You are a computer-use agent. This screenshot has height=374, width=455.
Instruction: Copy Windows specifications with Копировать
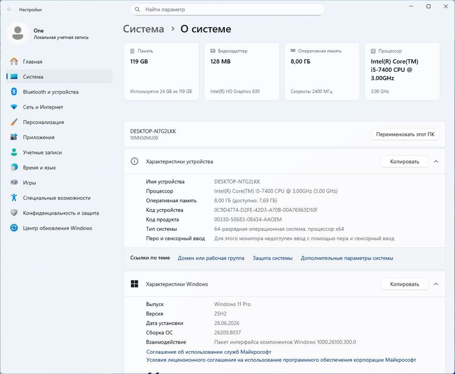coord(405,284)
